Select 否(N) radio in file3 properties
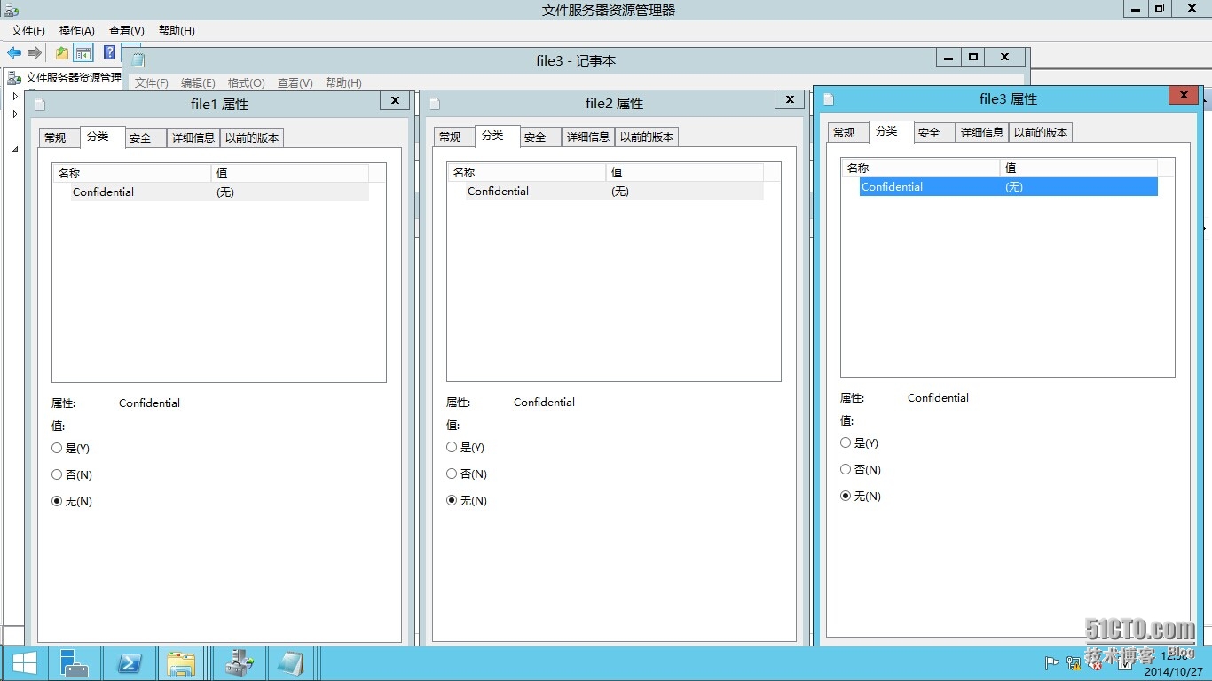Screen dimensions: 1212x681 coord(861,470)
